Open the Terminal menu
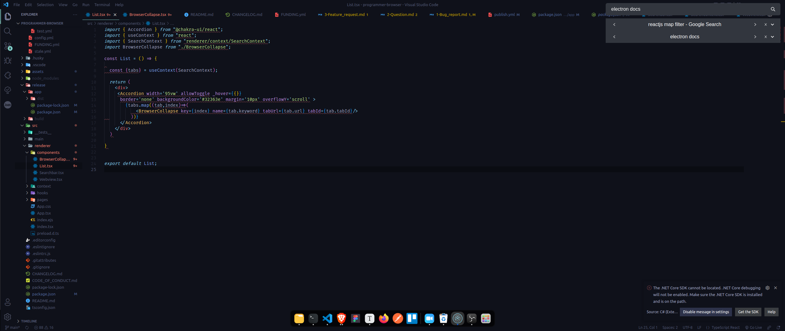The image size is (785, 331). click(102, 5)
